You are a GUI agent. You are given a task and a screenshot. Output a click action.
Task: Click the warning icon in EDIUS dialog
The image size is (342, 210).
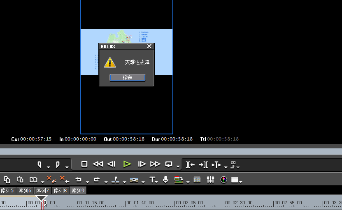coord(110,62)
